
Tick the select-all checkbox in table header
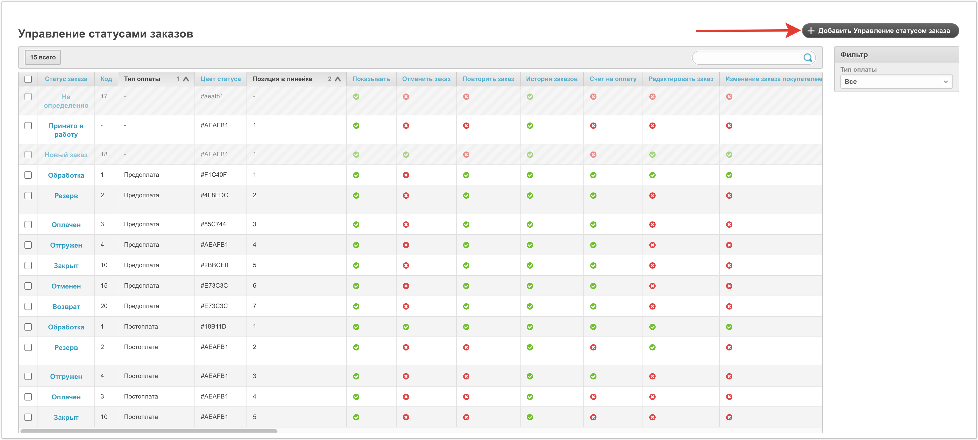click(x=28, y=79)
